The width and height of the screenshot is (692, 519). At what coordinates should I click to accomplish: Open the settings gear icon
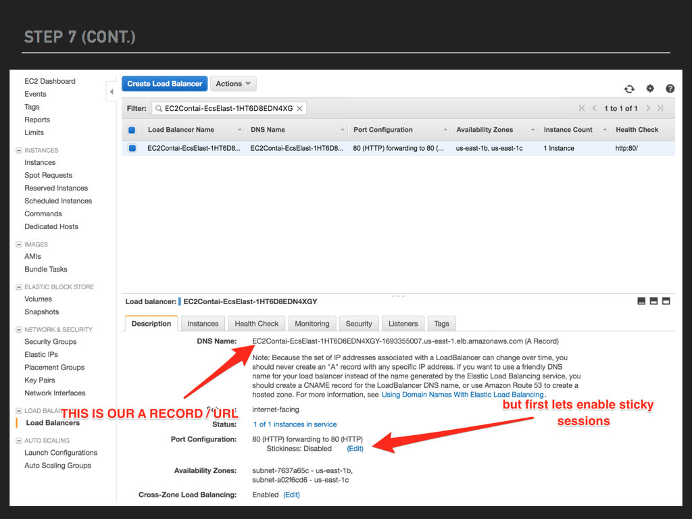649,89
